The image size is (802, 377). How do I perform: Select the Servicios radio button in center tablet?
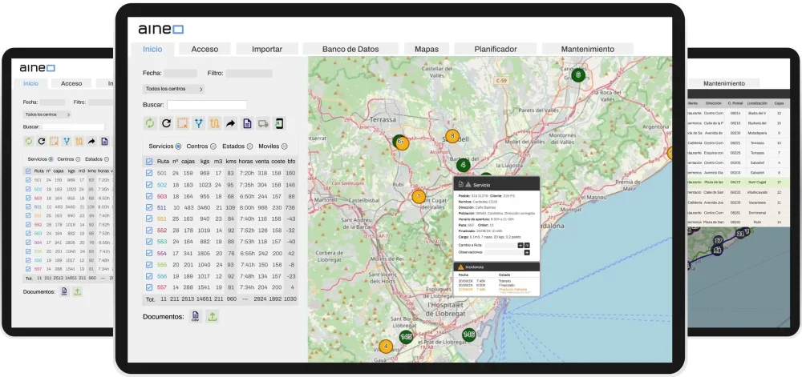point(178,146)
